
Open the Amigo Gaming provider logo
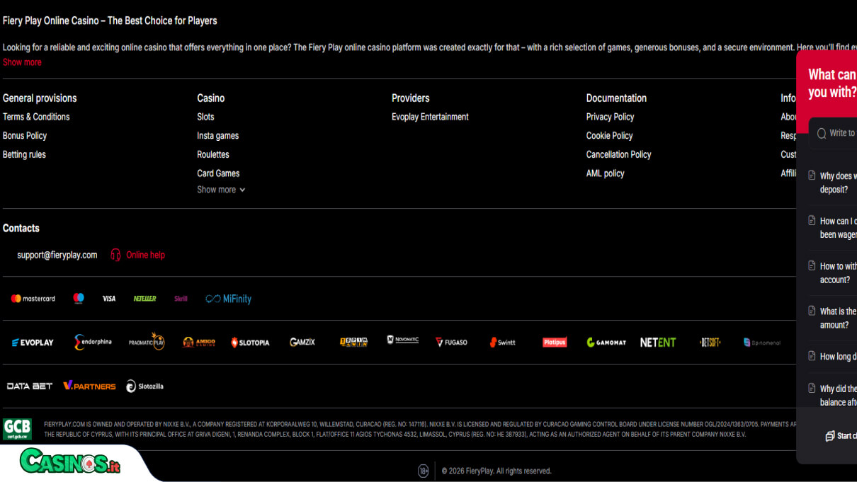click(199, 343)
